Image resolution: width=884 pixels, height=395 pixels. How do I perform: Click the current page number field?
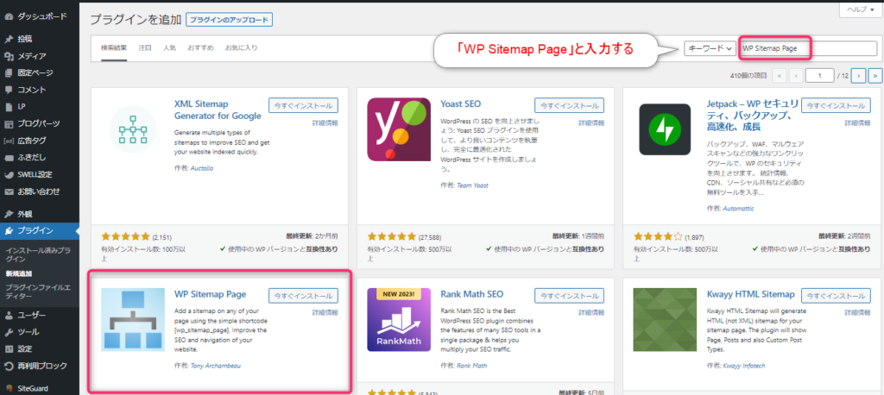click(x=820, y=75)
